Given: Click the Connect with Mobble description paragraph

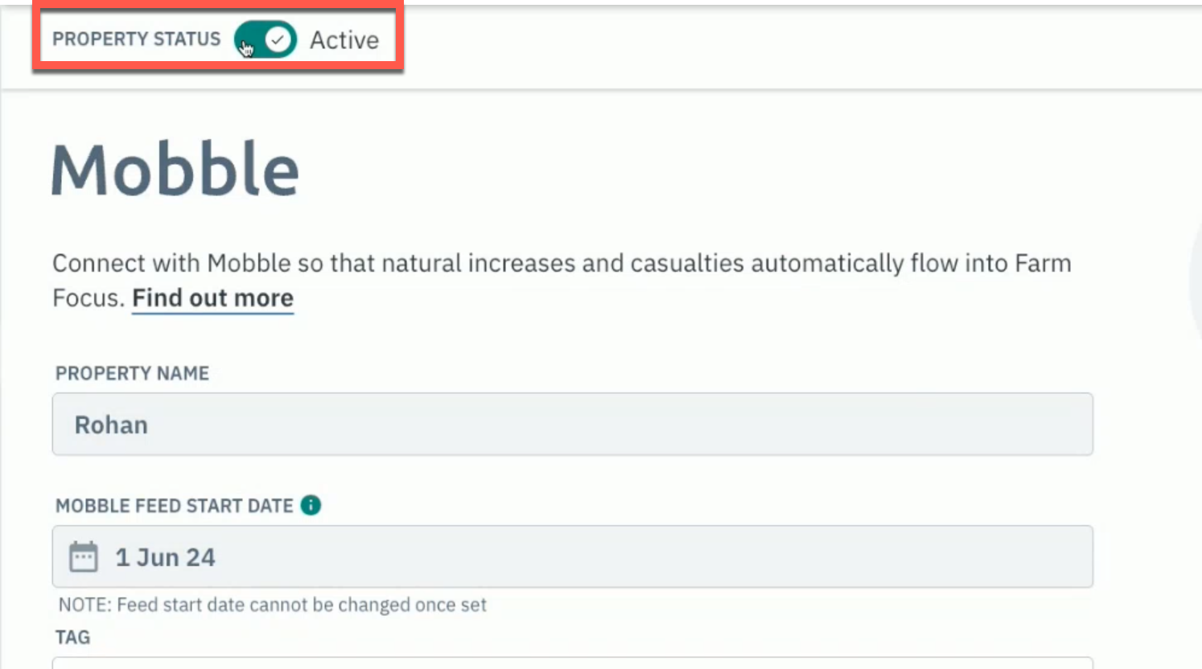Looking at the screenshot, I should point(562,281).
